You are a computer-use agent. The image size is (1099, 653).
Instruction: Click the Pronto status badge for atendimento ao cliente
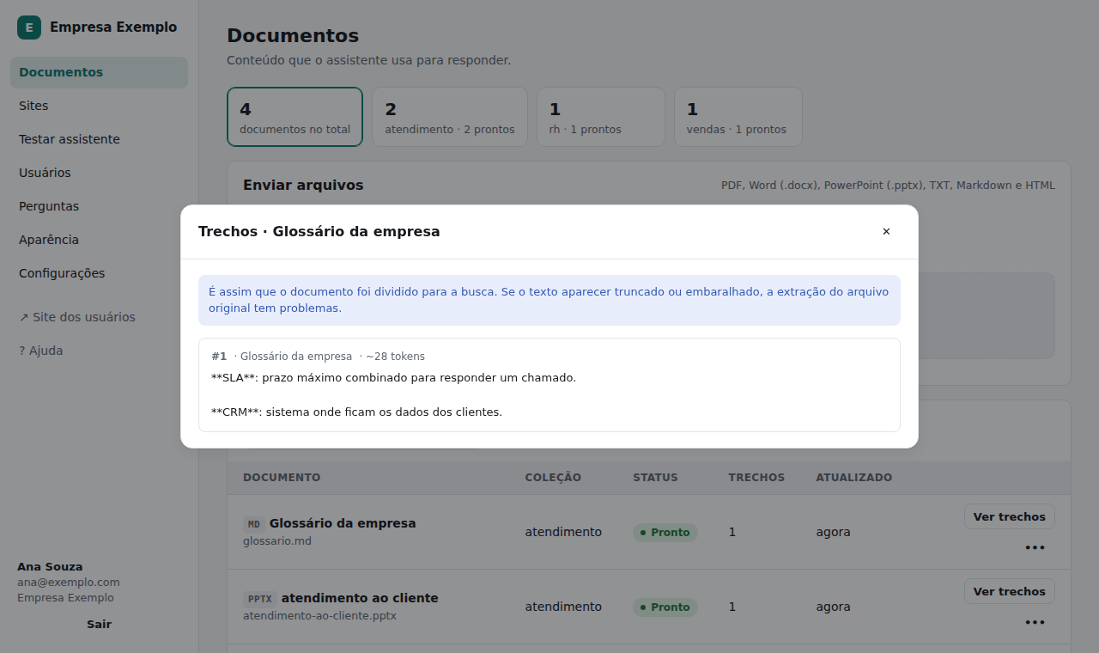[665, 607]
